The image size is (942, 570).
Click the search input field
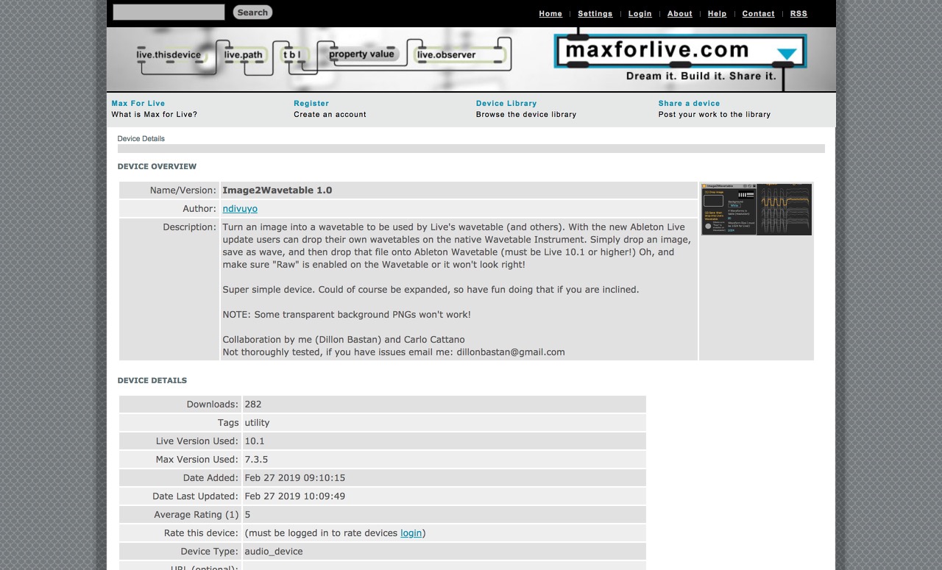coord(169,13)
